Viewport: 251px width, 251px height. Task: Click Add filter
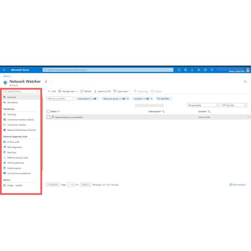click(164, 98)
